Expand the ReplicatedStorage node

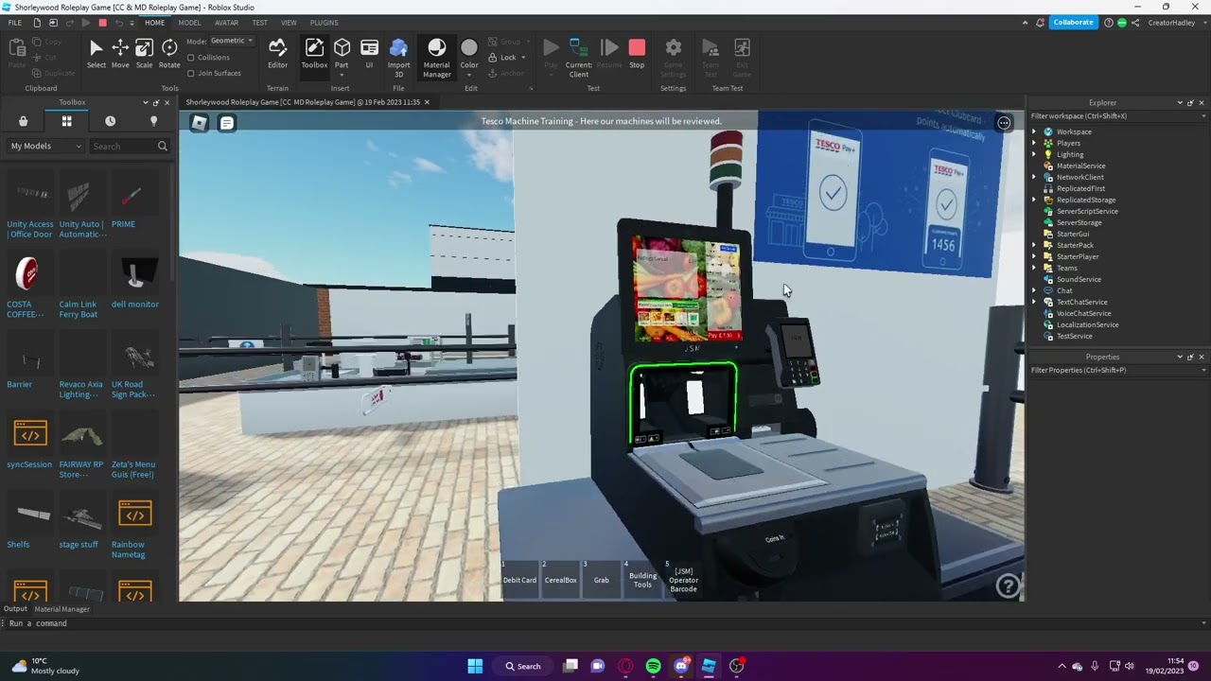click(x=1033, y=200)
